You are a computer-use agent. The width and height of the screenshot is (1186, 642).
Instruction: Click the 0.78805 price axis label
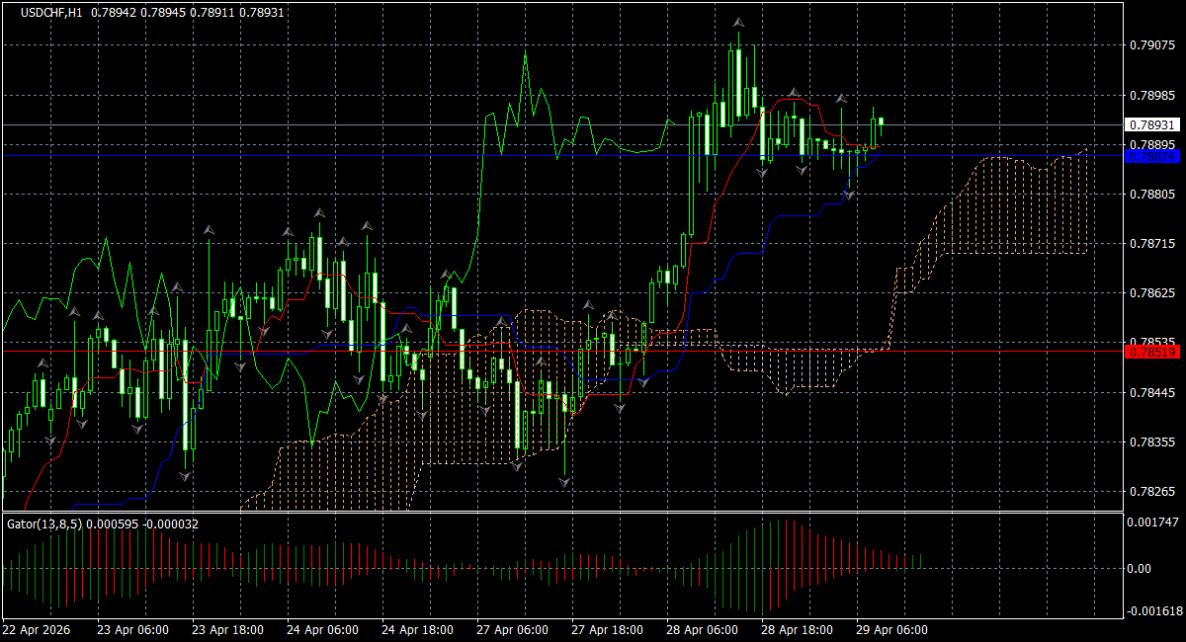(1151, 195)
